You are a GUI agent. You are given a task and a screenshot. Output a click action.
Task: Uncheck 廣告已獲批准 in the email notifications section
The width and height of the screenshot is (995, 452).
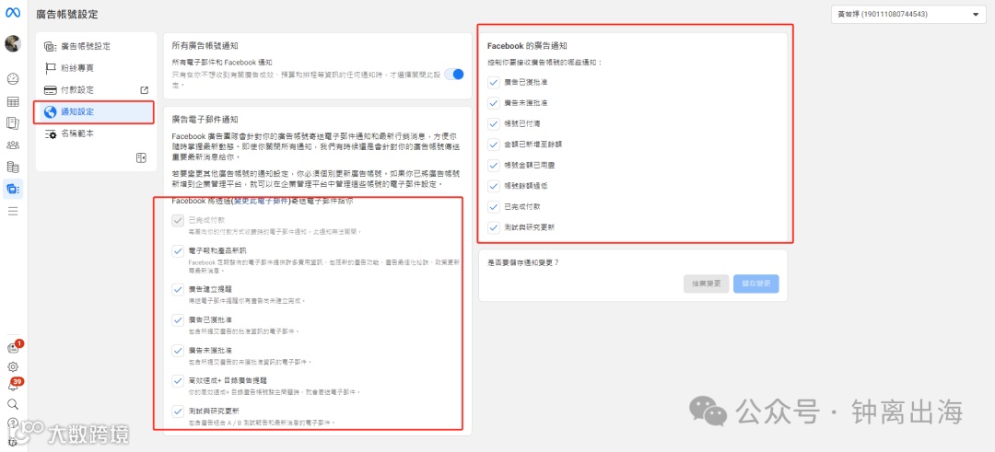[x=178, y=319]
